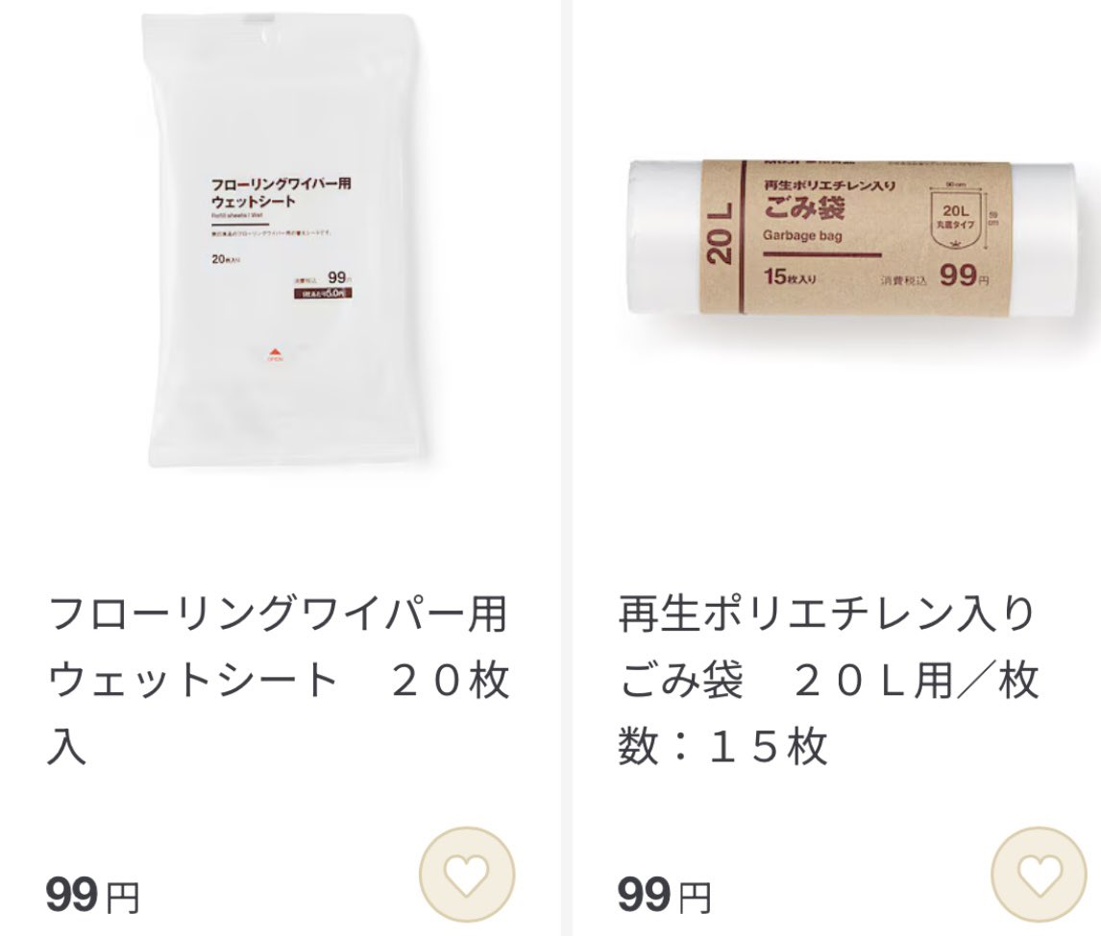Click 99円 printed on garbage bag label
This screenshot has height=936, width=1101.
click(x=964, y=276)
